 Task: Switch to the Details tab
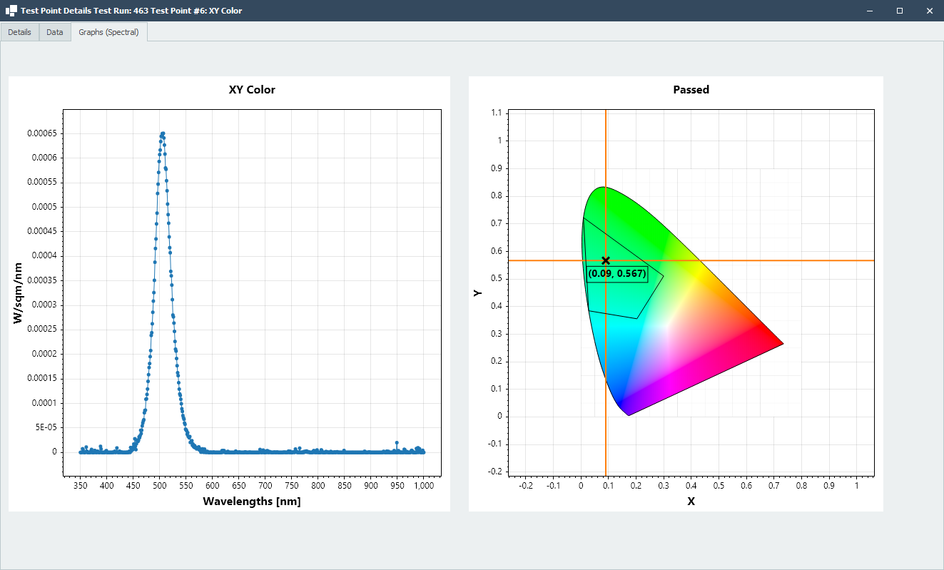19,31
